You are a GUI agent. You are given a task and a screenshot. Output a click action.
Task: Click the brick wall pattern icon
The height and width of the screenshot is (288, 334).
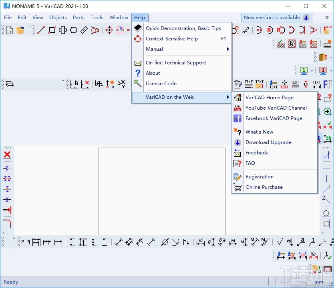(x=328, y=44)
